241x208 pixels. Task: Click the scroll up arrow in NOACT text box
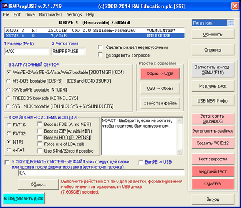pyautogui.click(x=179, y=121)
